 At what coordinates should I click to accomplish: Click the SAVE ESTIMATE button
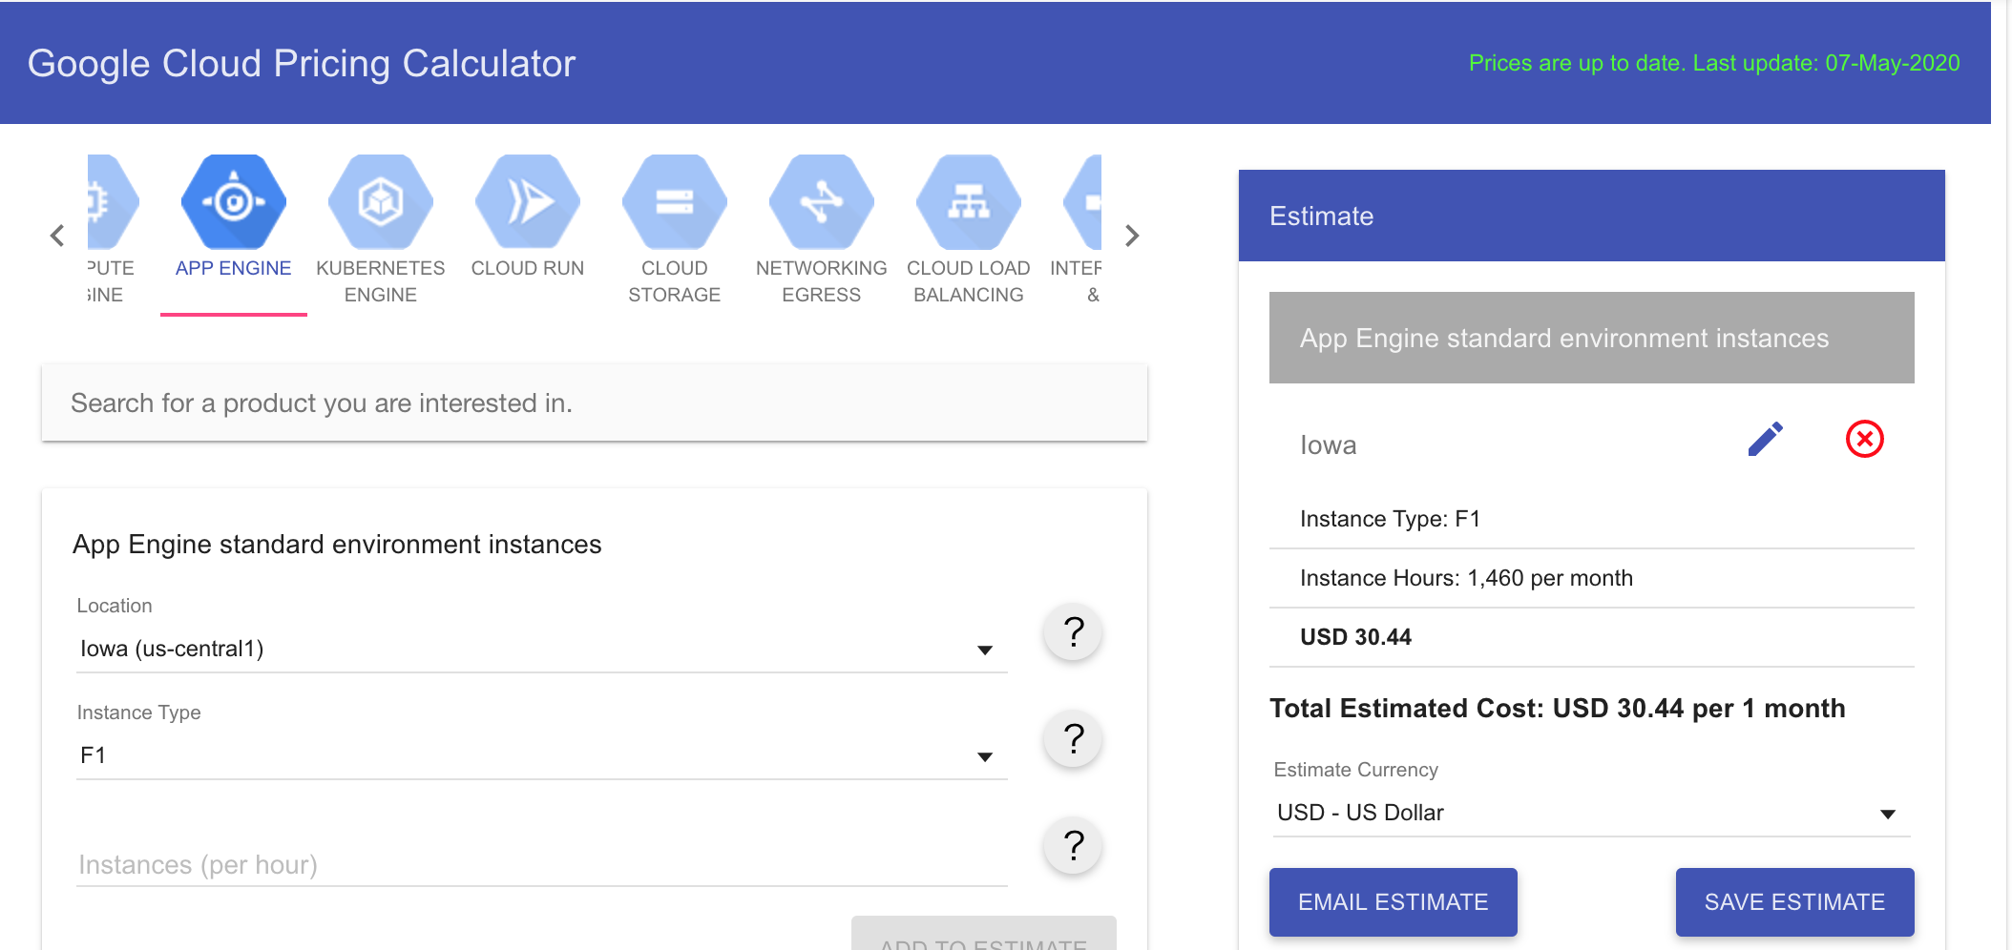point(1795,902)
